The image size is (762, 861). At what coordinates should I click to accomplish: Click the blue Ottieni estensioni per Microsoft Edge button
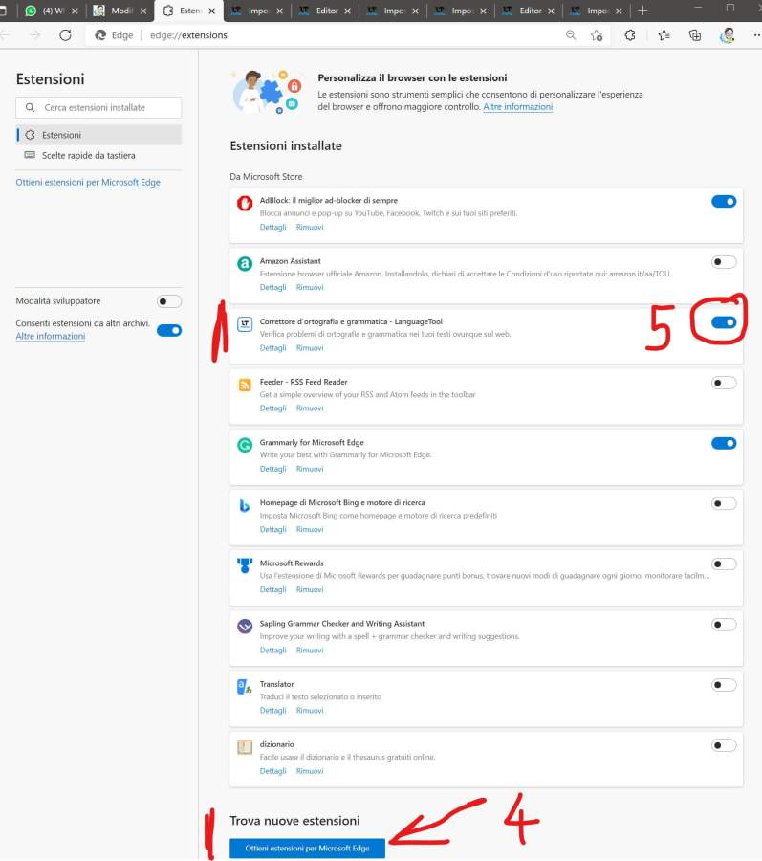tap(307, 848)
